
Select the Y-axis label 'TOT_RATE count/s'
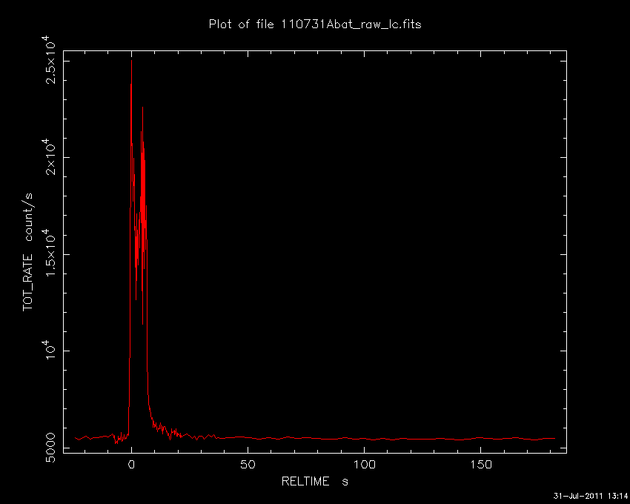[28, 252]
